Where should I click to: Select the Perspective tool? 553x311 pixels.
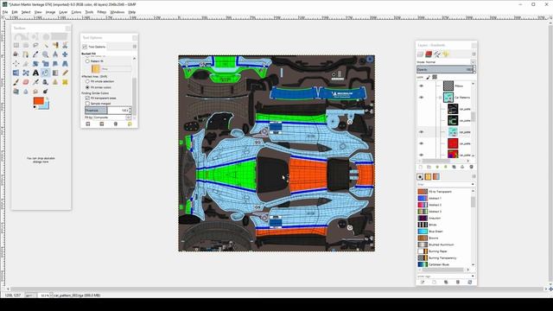[x=65, y=64]
